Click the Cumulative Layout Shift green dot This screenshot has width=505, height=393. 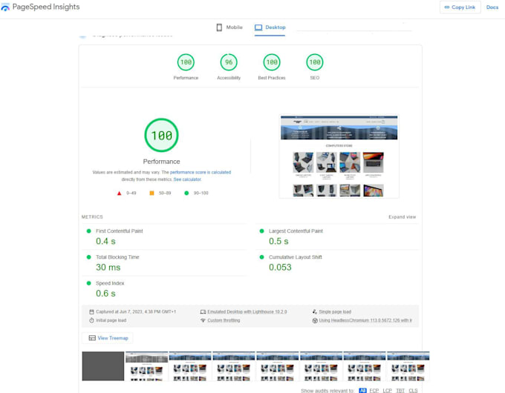[x=262, y=257]
